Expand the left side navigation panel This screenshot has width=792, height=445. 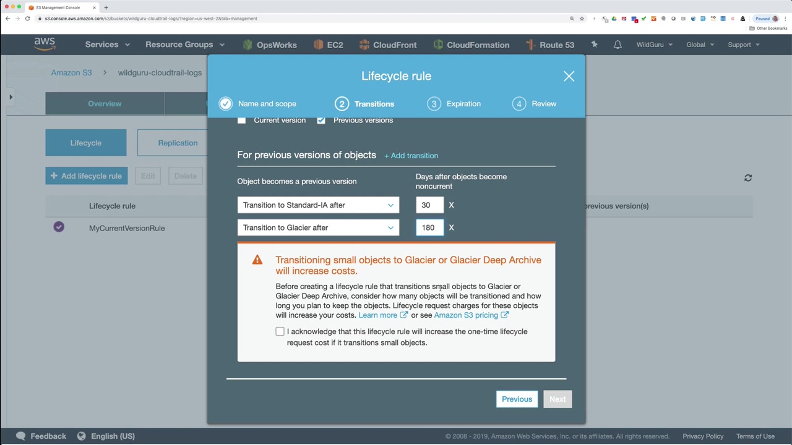(x=11, y=97)
